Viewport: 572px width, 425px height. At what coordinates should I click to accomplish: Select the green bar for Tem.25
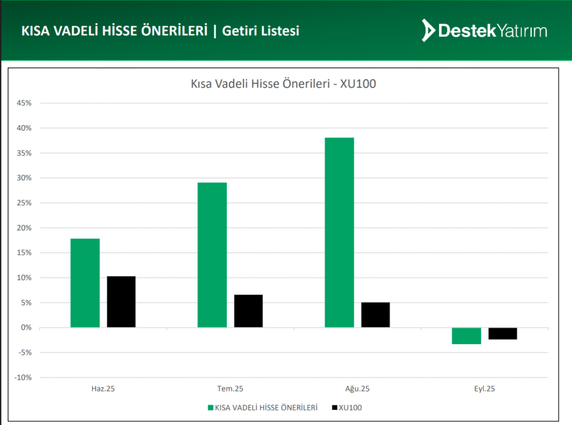(212, 255)
